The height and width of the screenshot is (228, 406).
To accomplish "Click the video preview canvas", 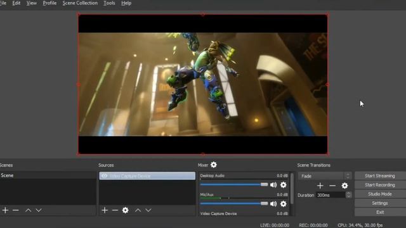I will point(203,84).
